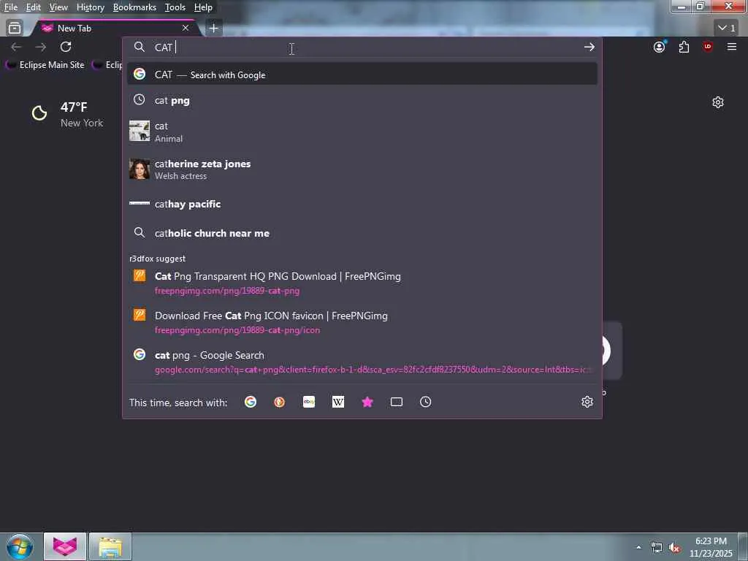
Task: Select 'CAT — Search with Google' suggestion
Action: tap(362, 75)
